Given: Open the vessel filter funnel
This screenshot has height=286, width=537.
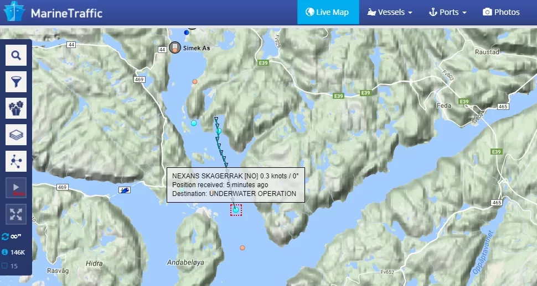Looking at the screenshot, I should [x=16, y=82].
